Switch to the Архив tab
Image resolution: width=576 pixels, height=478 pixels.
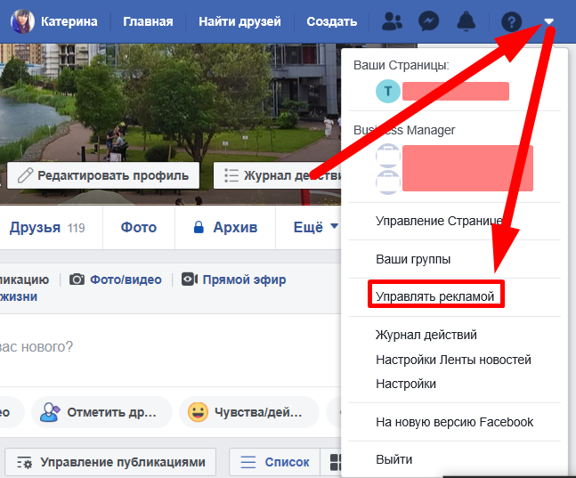pyautogui.click(x=225, y=227)
